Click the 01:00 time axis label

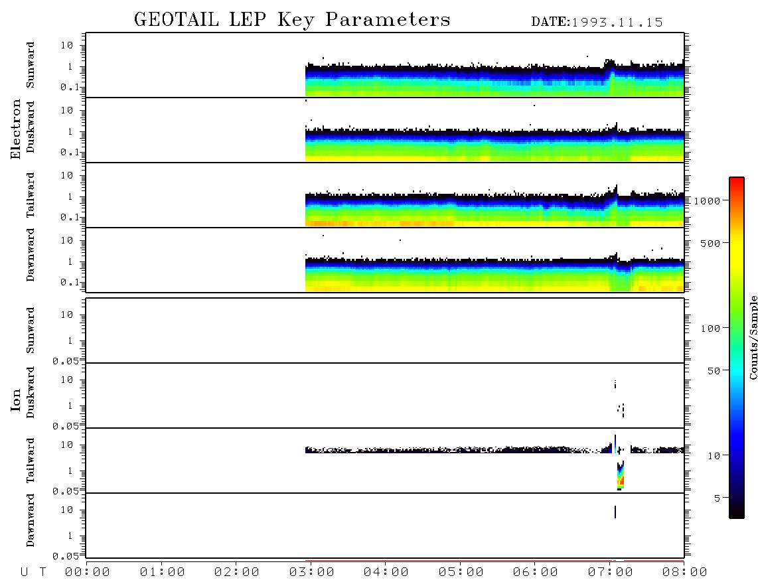163,573
